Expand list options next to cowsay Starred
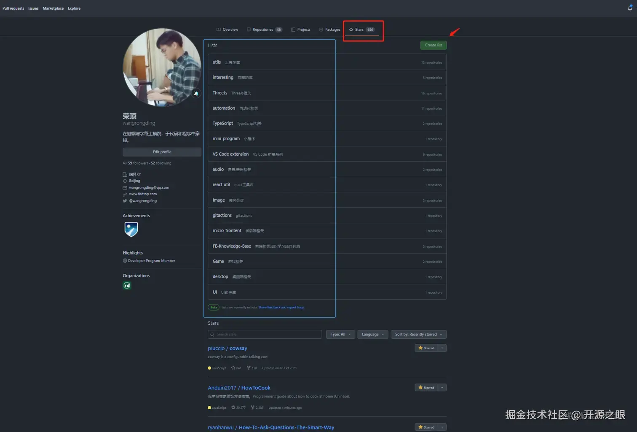The height and width of the screenshot is (432, 637). pos(442,348)
